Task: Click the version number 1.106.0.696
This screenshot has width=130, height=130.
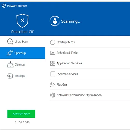Action: coord(22,122)
